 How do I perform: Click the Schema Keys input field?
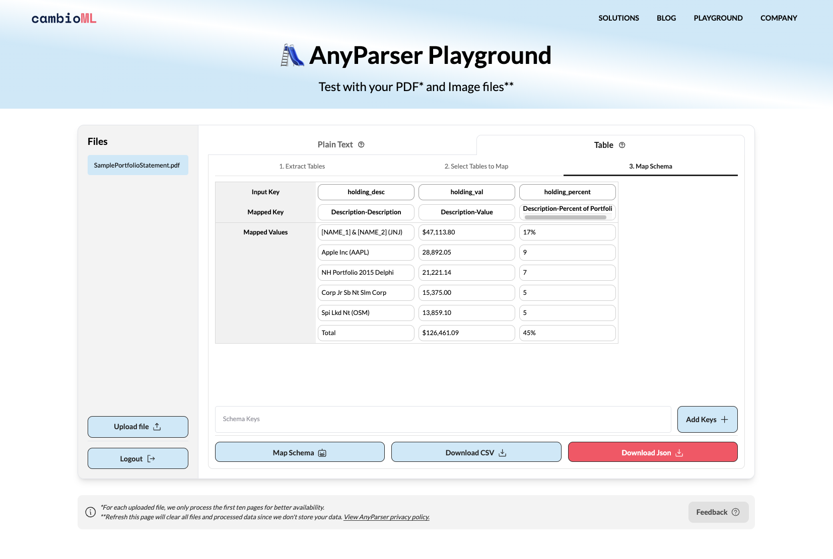coord(443,419)
